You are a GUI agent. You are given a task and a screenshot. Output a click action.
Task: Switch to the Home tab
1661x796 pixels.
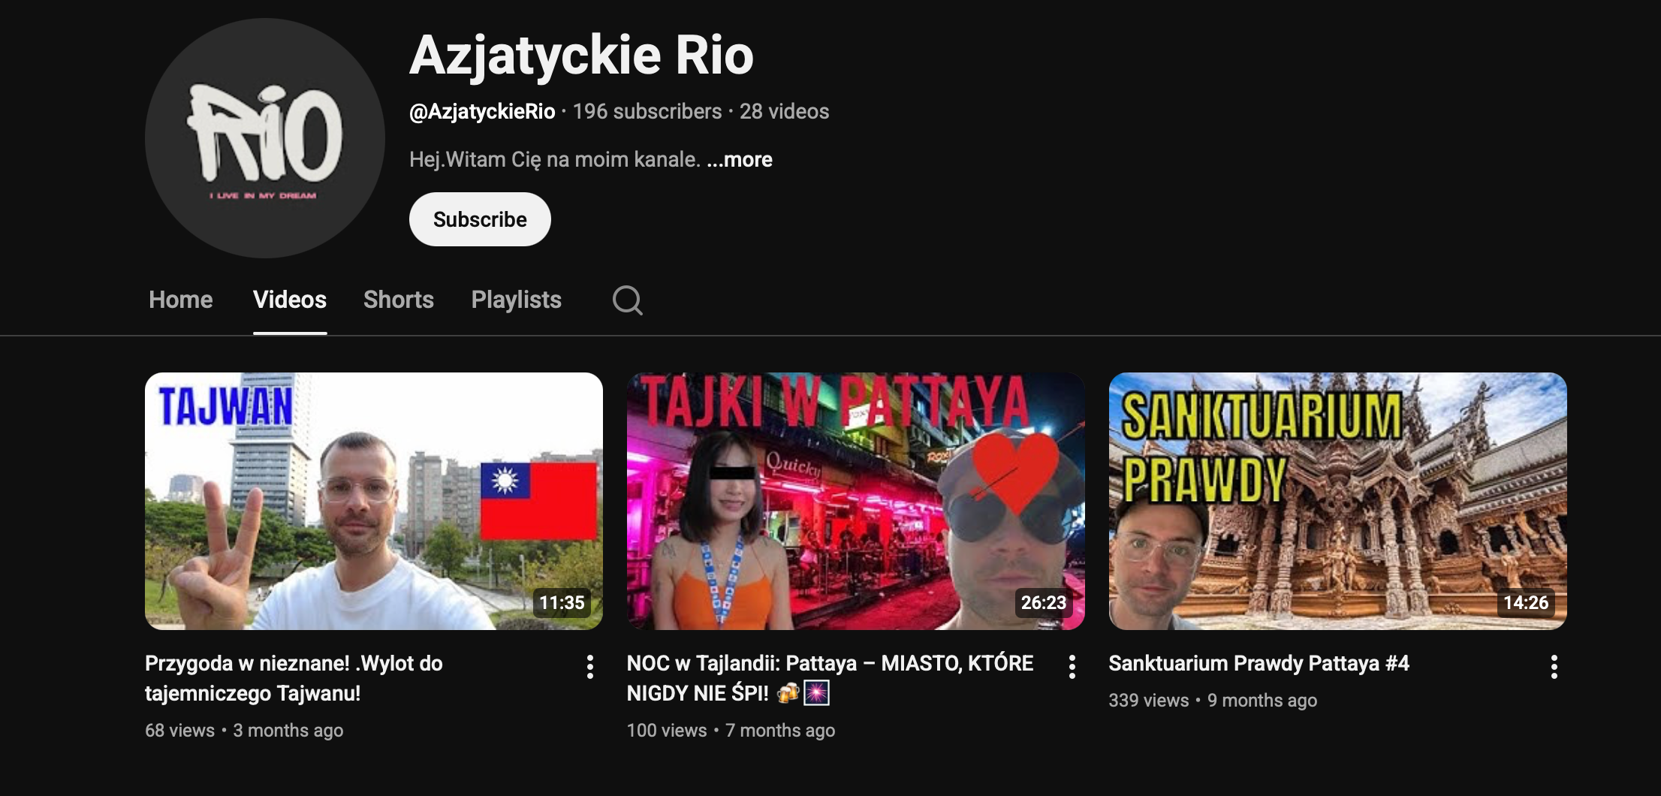click(180, 300)
